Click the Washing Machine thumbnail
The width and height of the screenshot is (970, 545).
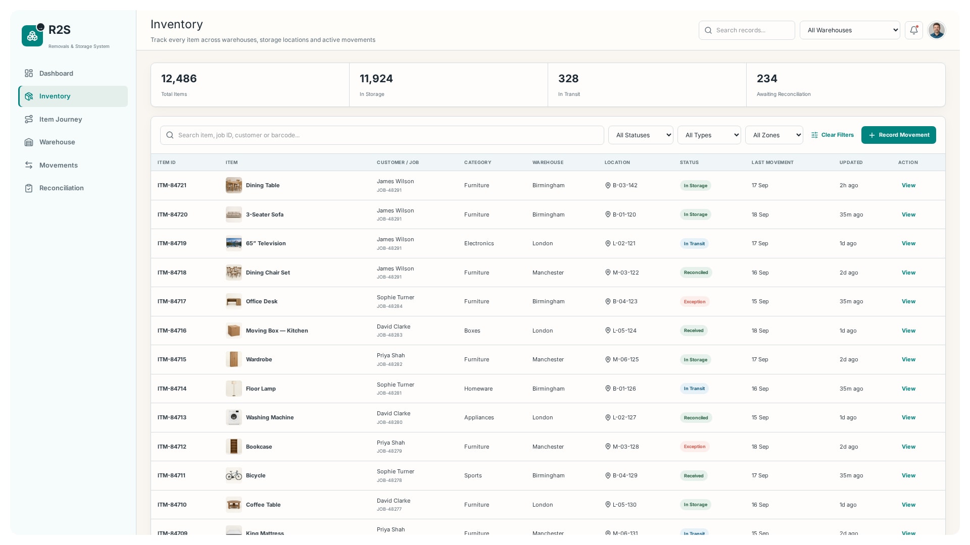click(233, 417)
